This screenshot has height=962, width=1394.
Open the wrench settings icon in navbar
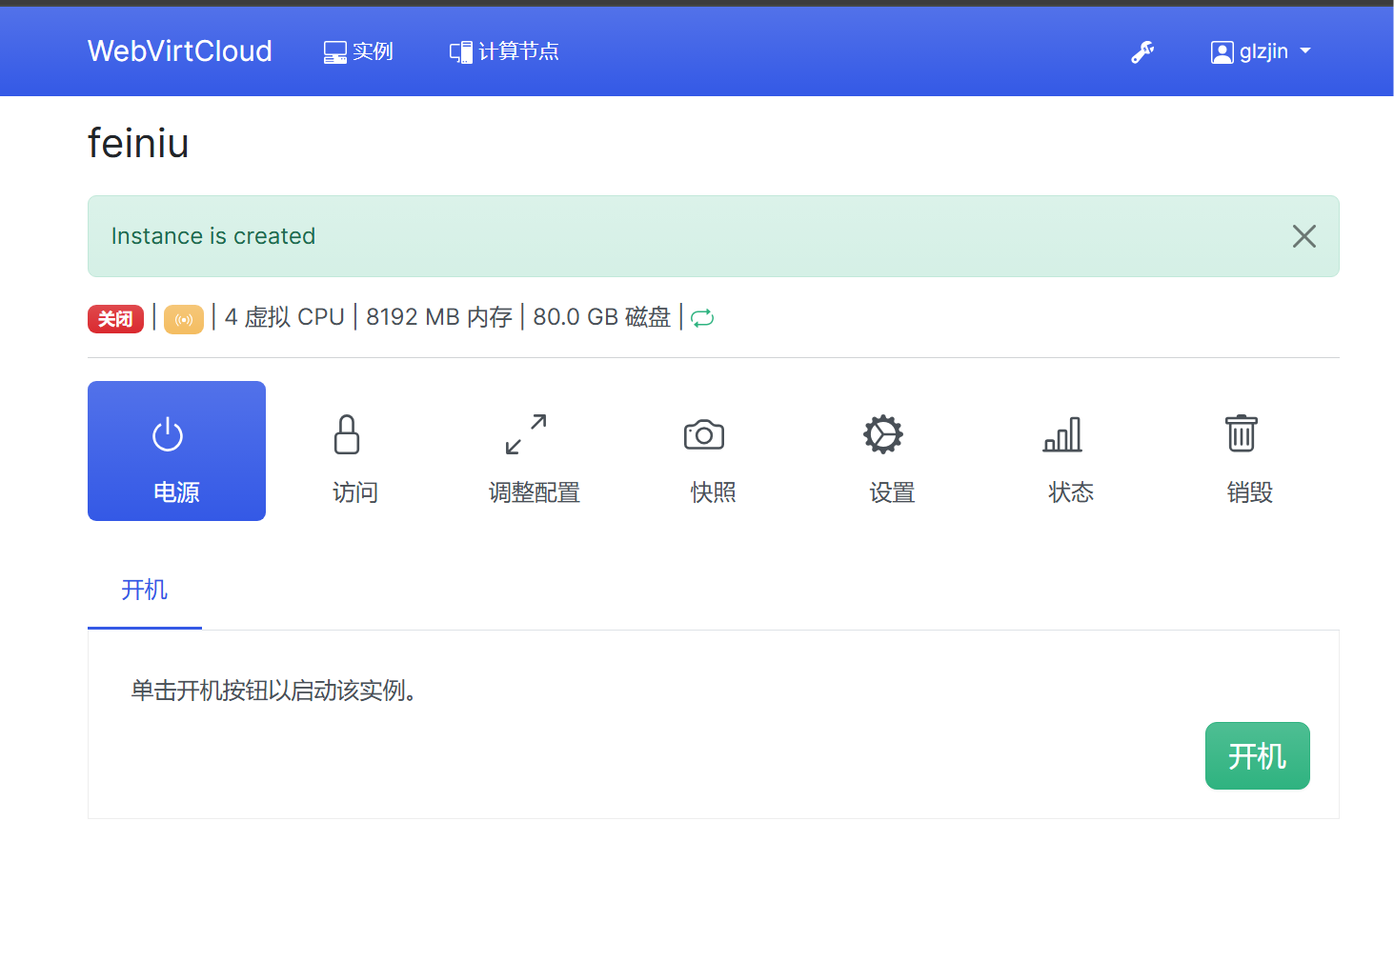click(1142, 51)
